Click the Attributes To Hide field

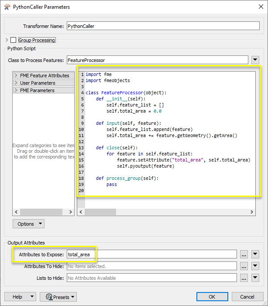(x=152, y=266)
